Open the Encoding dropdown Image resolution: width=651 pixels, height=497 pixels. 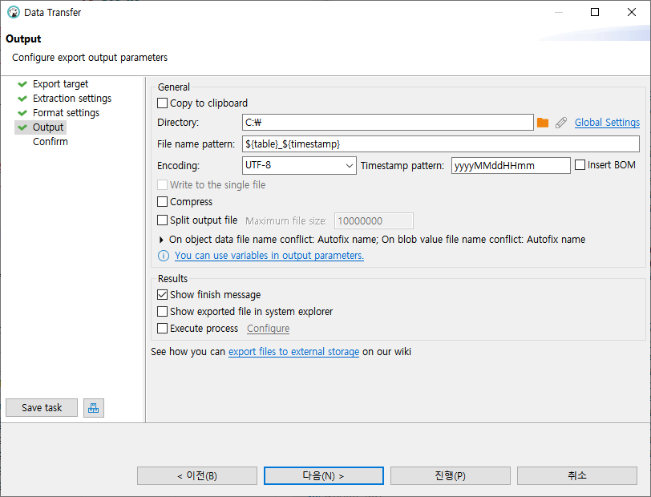(299, 165)
